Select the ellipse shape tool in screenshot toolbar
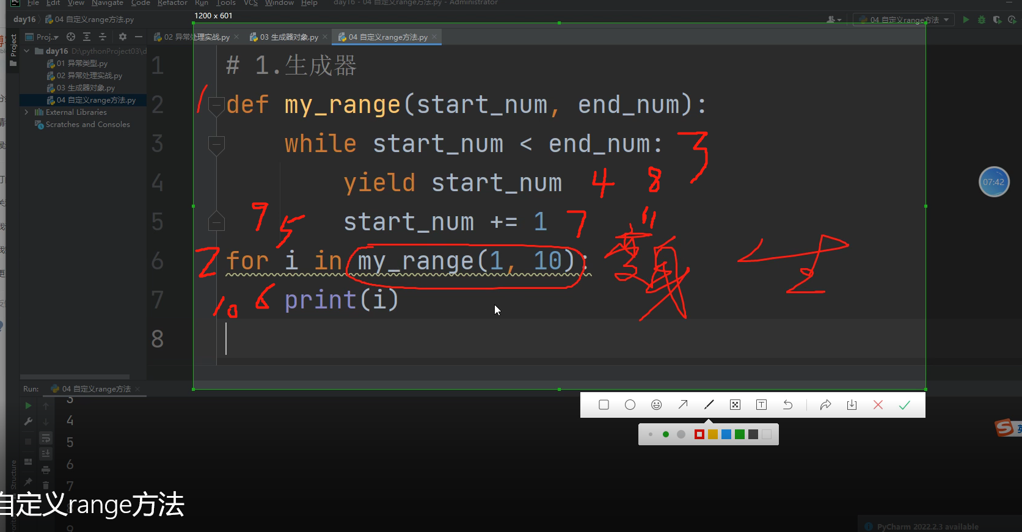 point(630,405)
